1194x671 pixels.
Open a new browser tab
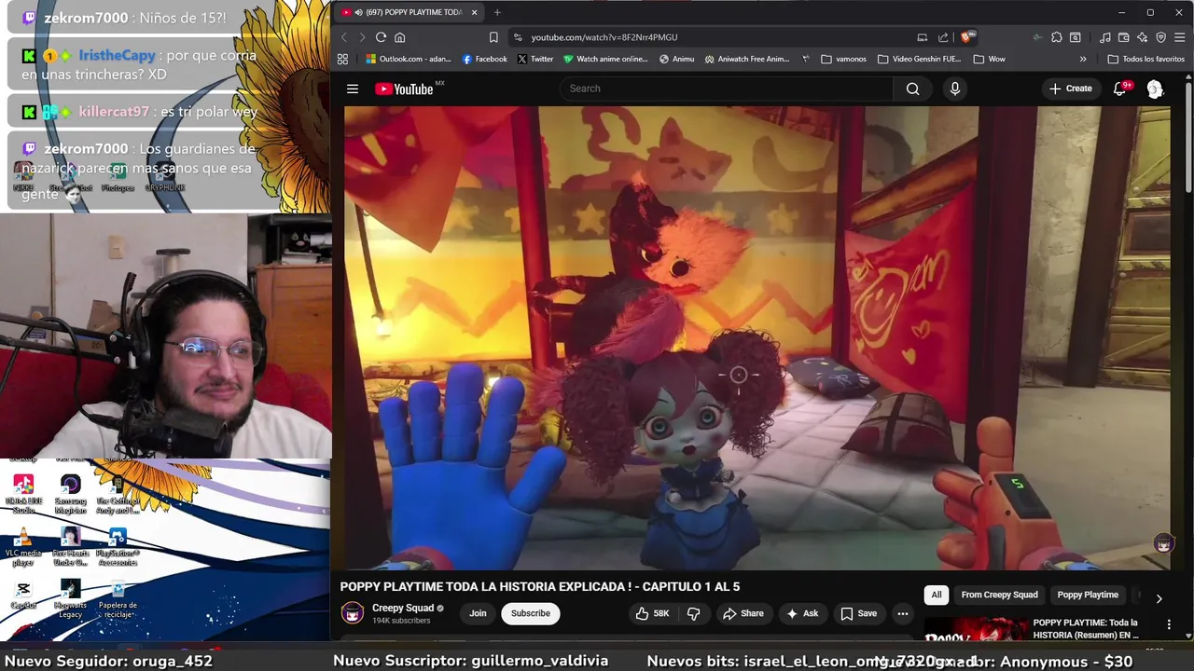tap(497, 12)
